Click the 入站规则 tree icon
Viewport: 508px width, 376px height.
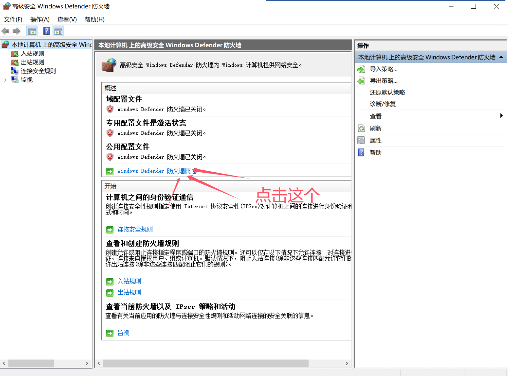[15, 53]
